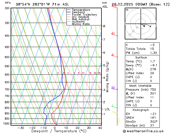
Task: Click the 450 hPa pressure label
Action: tap(8, 47)
